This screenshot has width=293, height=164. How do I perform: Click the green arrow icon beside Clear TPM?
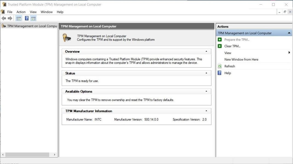point(219,46)
